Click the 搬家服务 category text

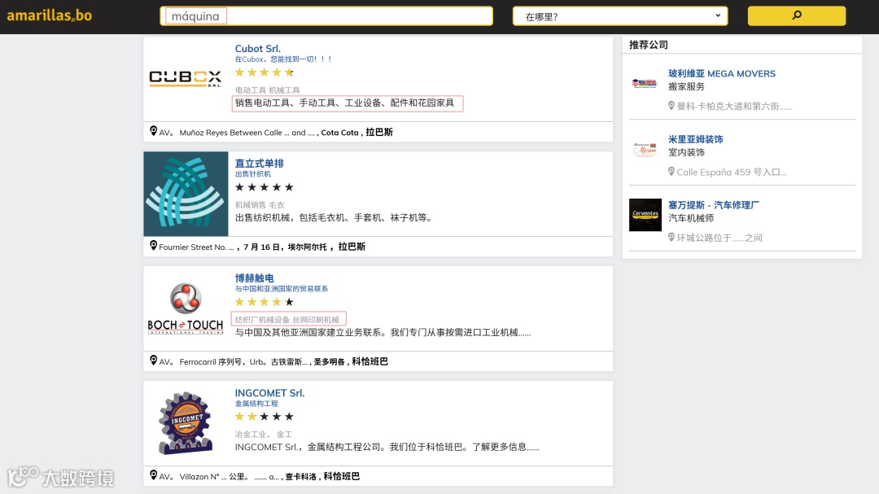point(686,86)
